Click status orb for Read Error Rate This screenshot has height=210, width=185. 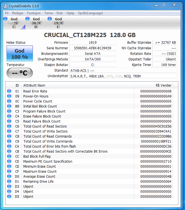pos(9,91)
